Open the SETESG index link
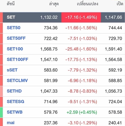This screenshot has width=125, height=126. pos(15,101)
